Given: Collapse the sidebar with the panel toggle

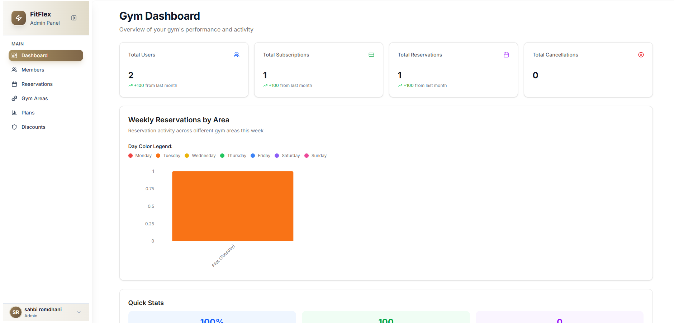Looking at the screenshot, I should click(74, 18).
